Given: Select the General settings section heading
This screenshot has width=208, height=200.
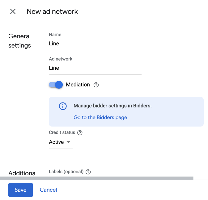Looking at the screenshot, I should [20, 41].
